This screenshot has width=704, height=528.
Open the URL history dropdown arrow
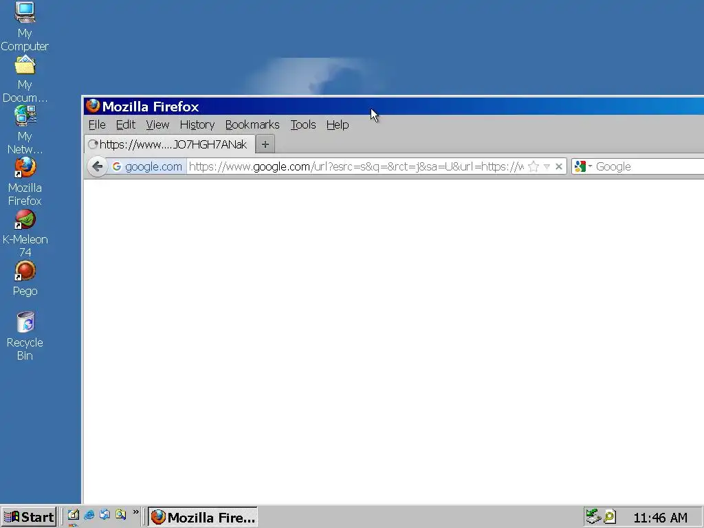click(x=547, y=166)
